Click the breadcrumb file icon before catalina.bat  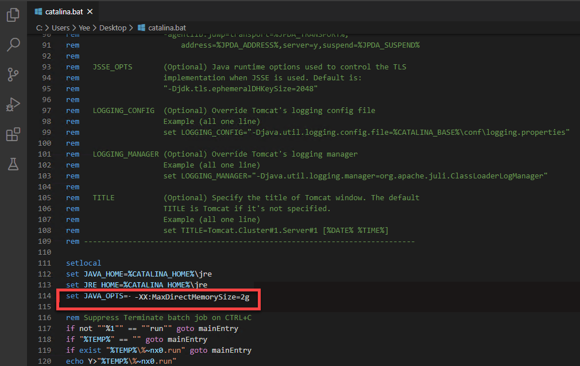click(141, 28)
